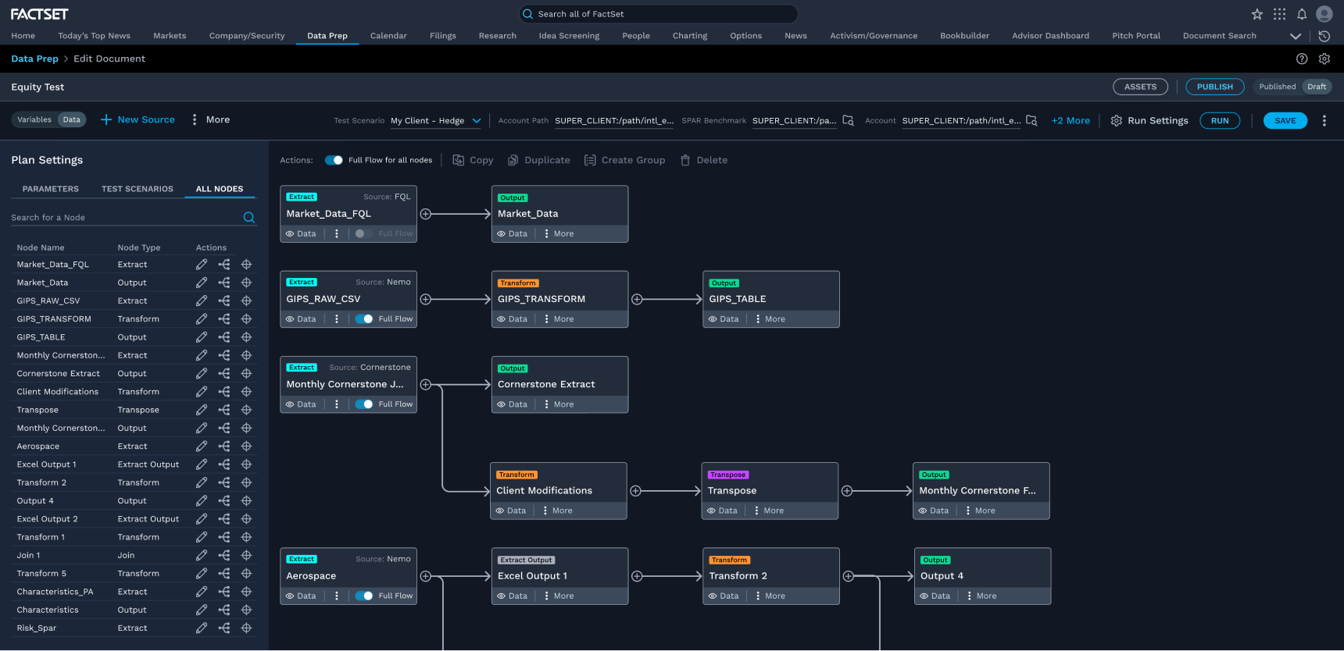Click the RUN button
Image resolution: width=1344 pixels, height=651 pixels.
point(1220,121)
